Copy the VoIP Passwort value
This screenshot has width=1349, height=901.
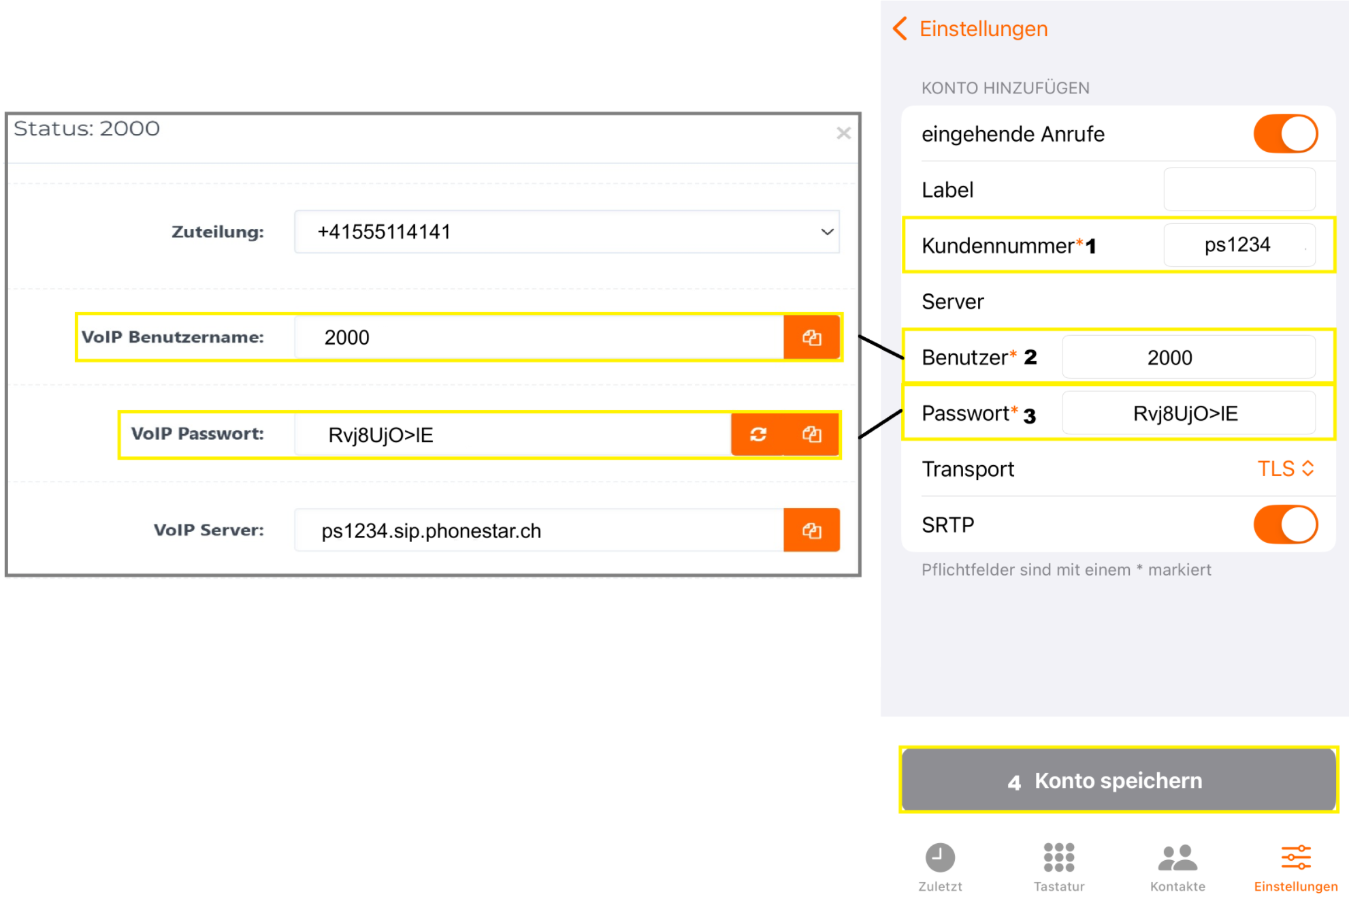pos(811,434)
